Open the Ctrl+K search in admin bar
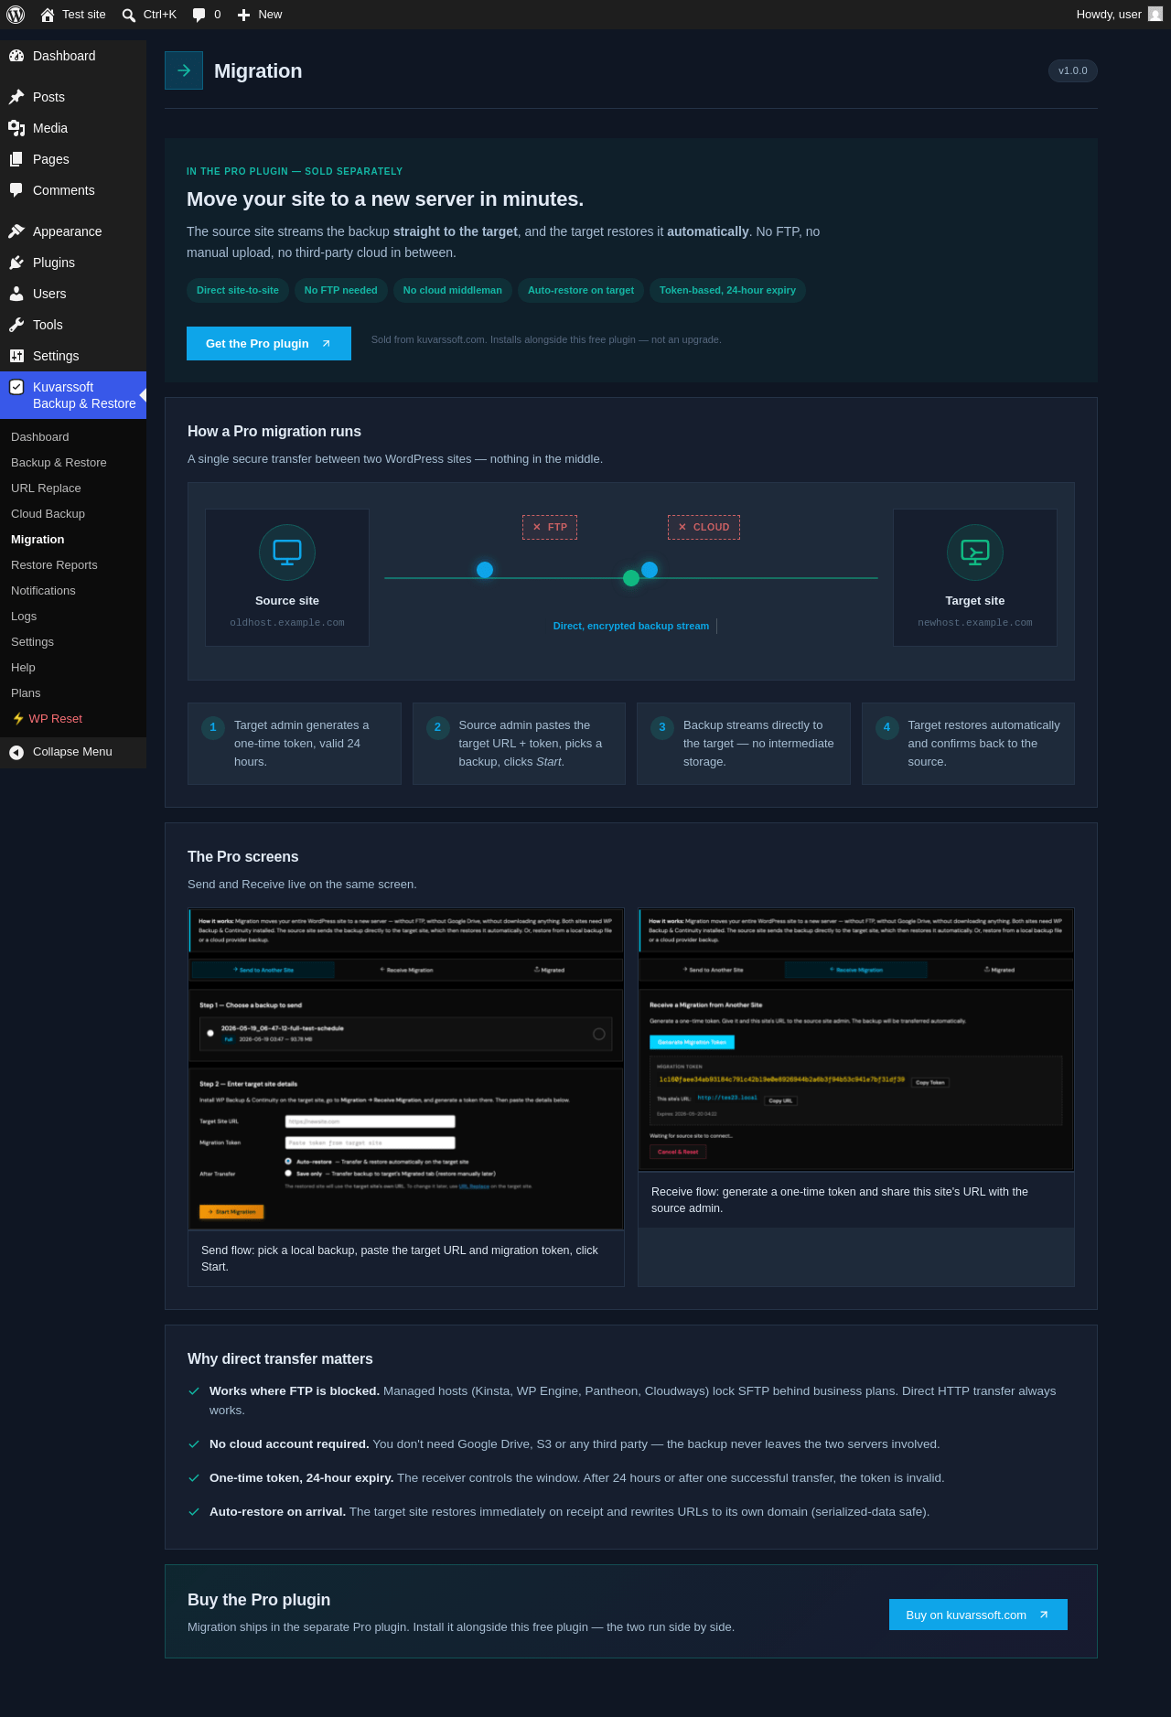The height and width of the screenshot is (1717, 1171). pyautogui.click(x=149, y=15)
